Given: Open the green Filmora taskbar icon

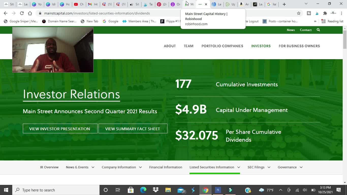Looking at the screenshot, I should coord(230,190).
